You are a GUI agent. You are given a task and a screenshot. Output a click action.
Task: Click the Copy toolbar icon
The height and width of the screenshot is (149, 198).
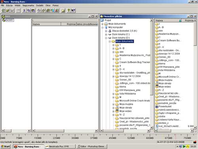[x=29, y=10]
